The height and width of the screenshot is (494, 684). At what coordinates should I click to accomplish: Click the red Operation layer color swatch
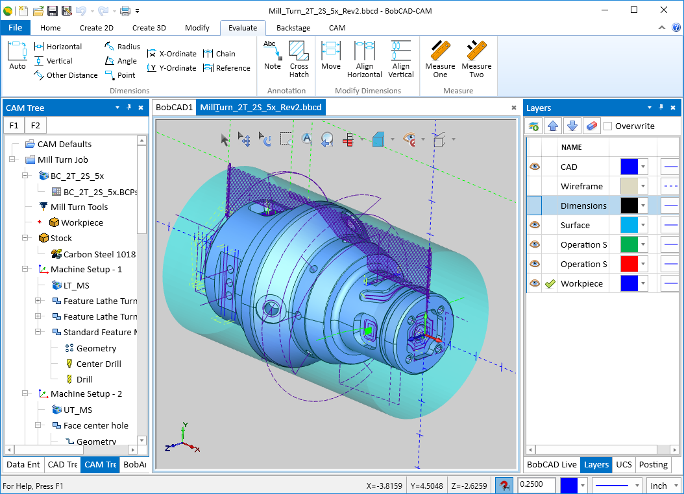point(629,264)
